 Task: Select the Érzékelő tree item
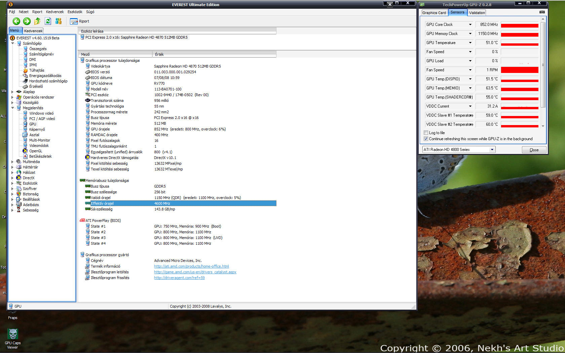coord(36,86)
